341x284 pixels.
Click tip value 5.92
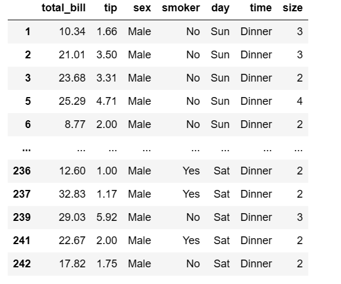click(x=107, y=217)
